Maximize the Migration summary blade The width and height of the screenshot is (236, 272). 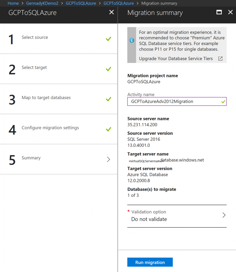219,12
